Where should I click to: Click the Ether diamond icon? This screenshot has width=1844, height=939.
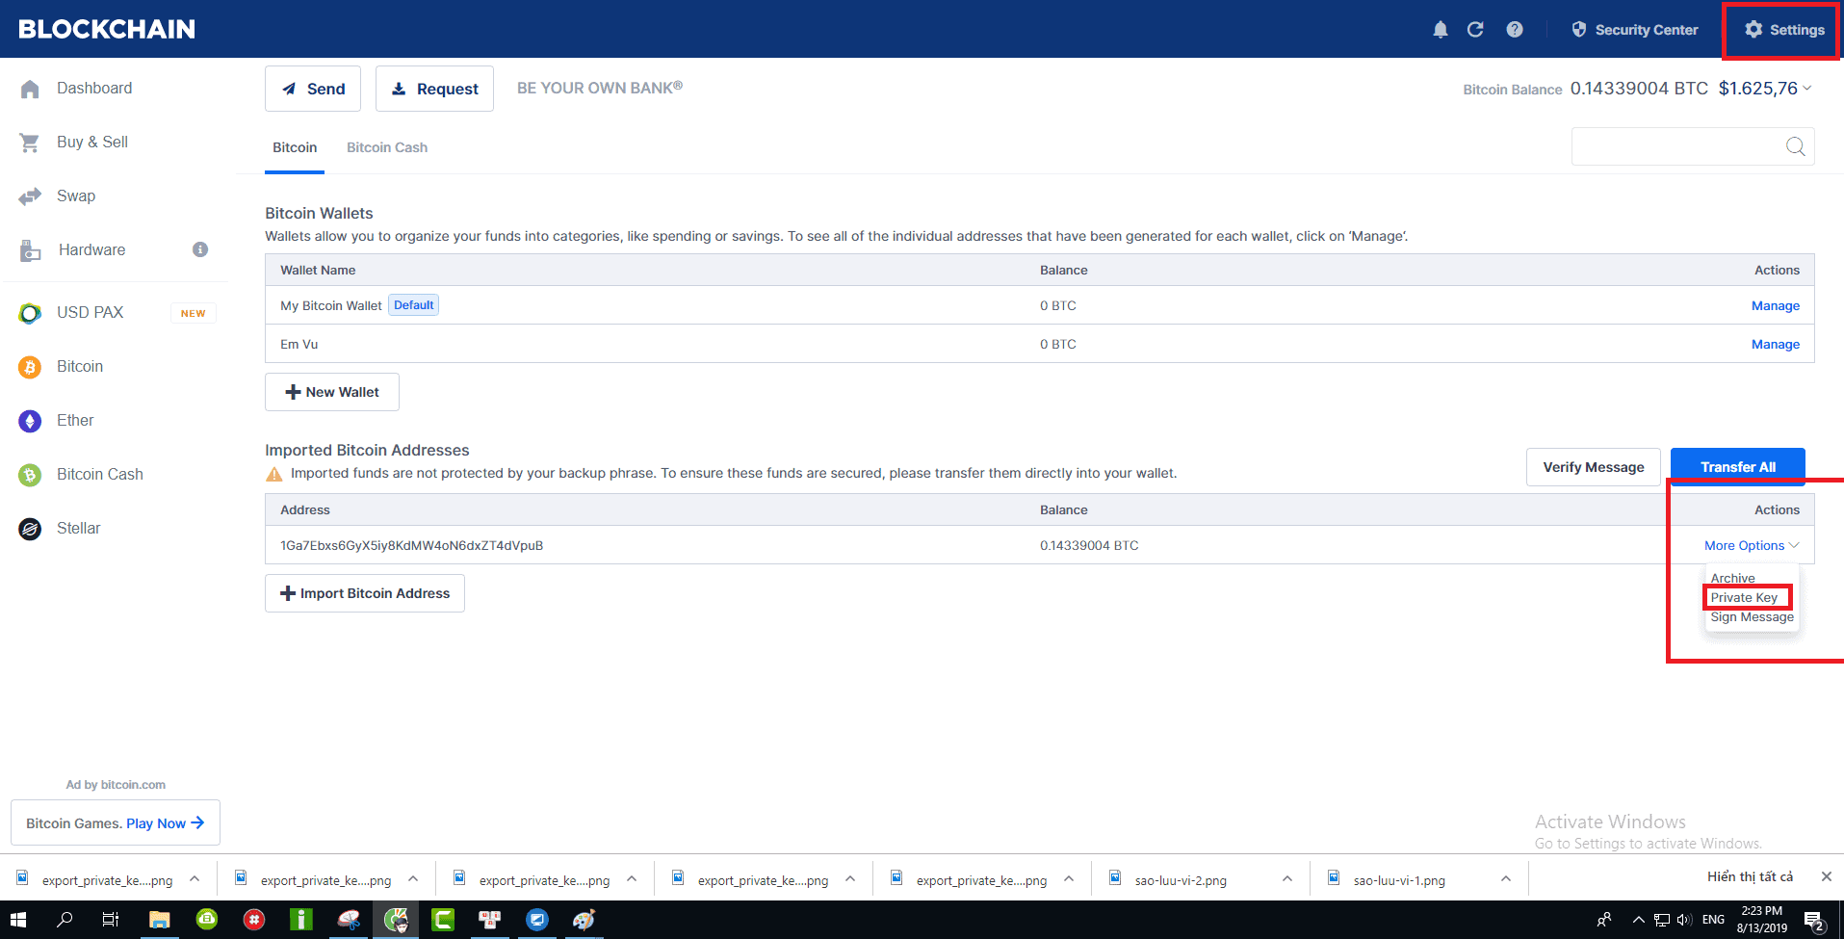(30, 421)
